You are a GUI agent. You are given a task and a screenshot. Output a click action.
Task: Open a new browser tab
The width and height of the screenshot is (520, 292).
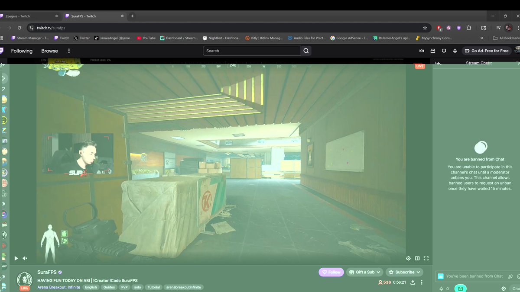coord(132,16)
